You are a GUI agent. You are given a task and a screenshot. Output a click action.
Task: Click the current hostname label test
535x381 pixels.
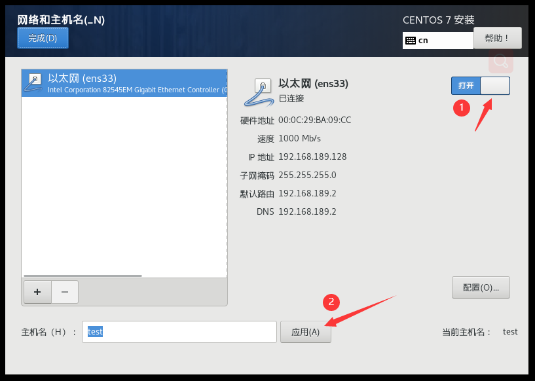tap(510, 332)
